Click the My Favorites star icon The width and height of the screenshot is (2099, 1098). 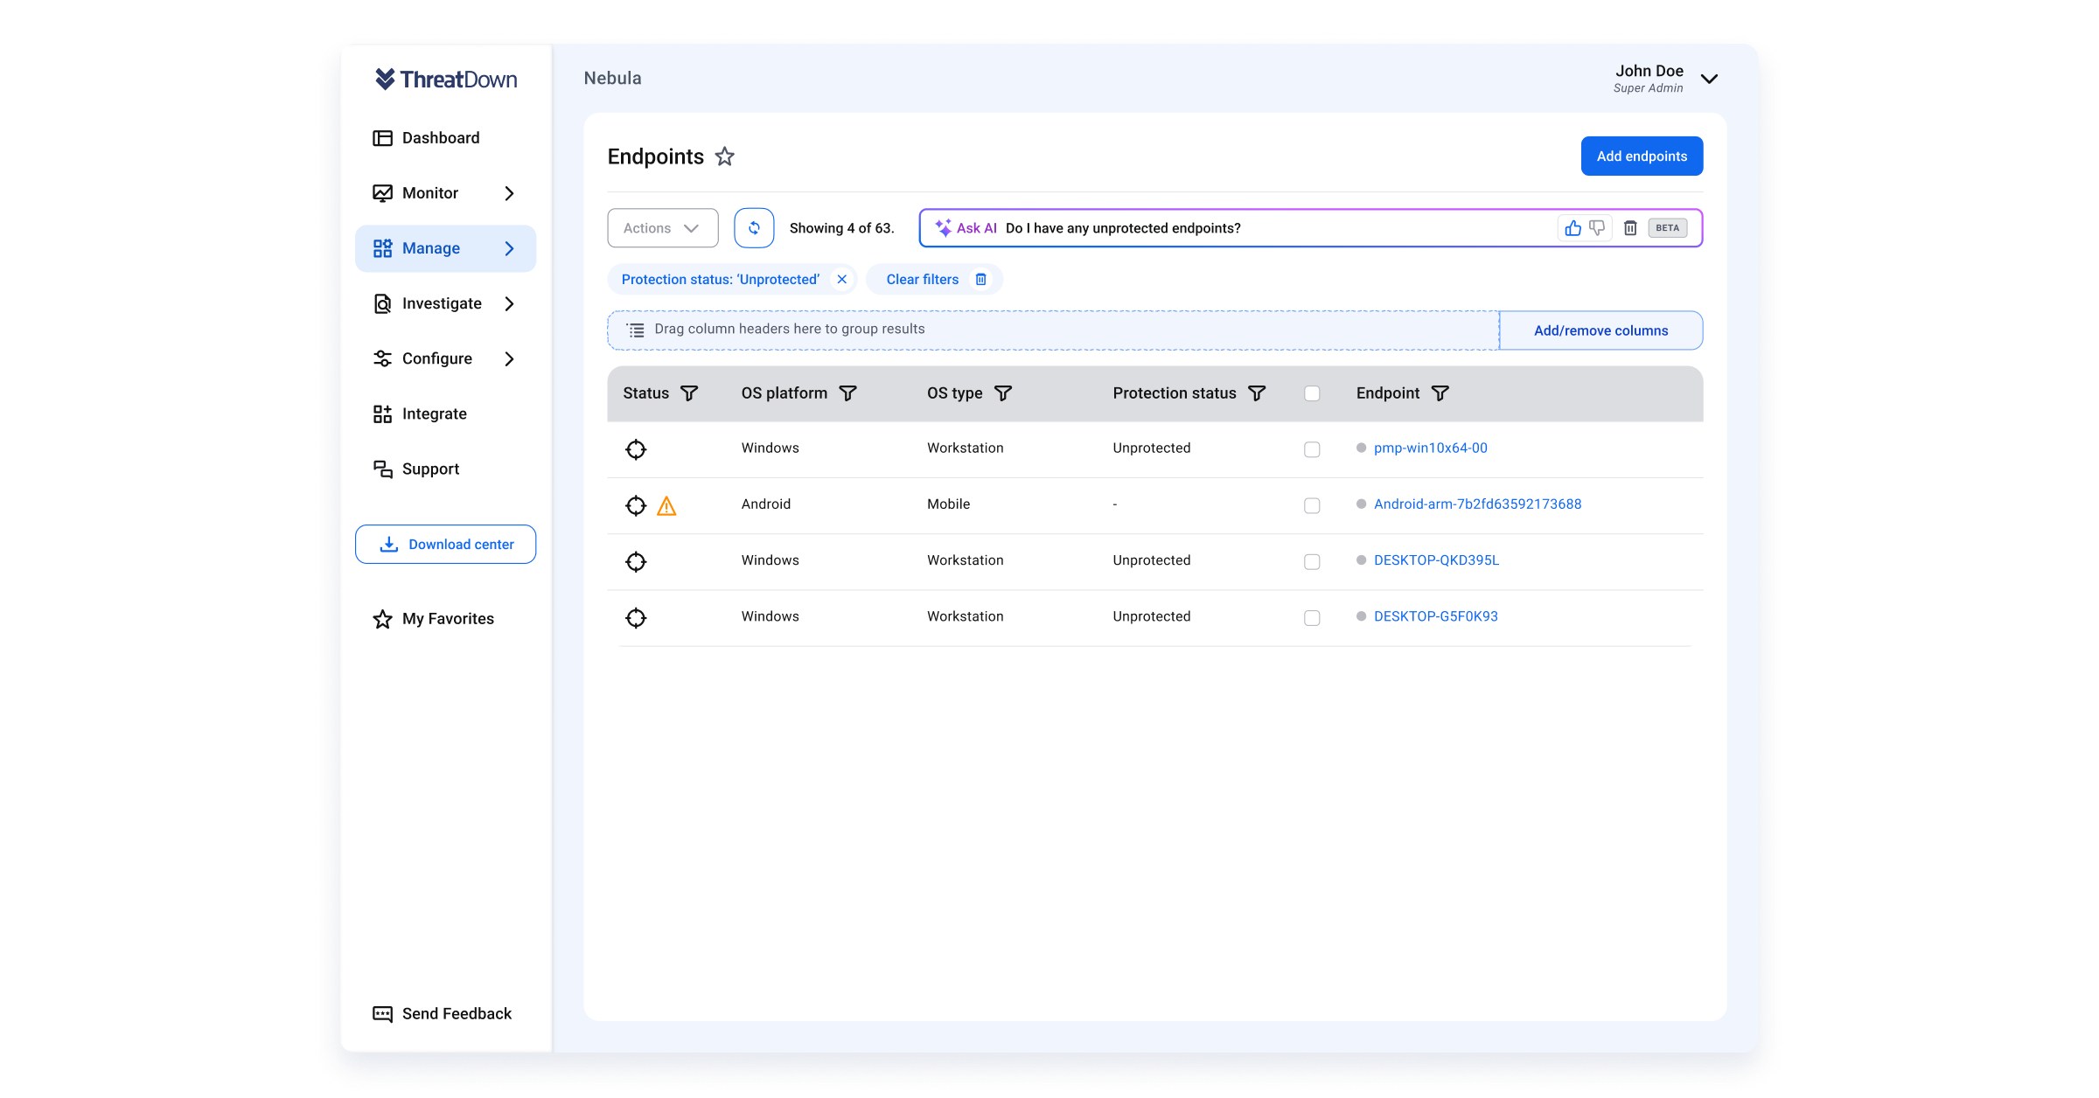click(382, 619)
